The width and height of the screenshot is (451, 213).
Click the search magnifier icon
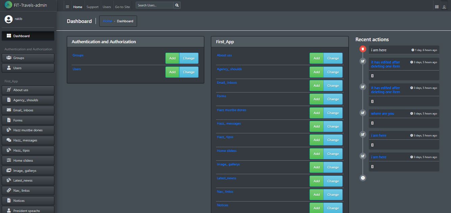(177, 5)
